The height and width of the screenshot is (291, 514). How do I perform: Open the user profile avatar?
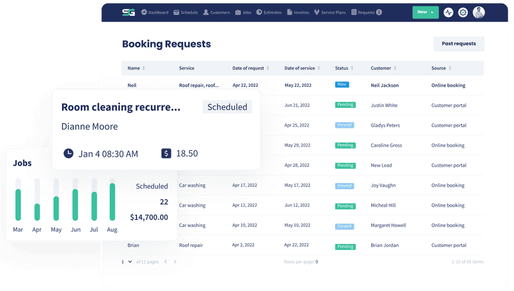coord(479,12)
